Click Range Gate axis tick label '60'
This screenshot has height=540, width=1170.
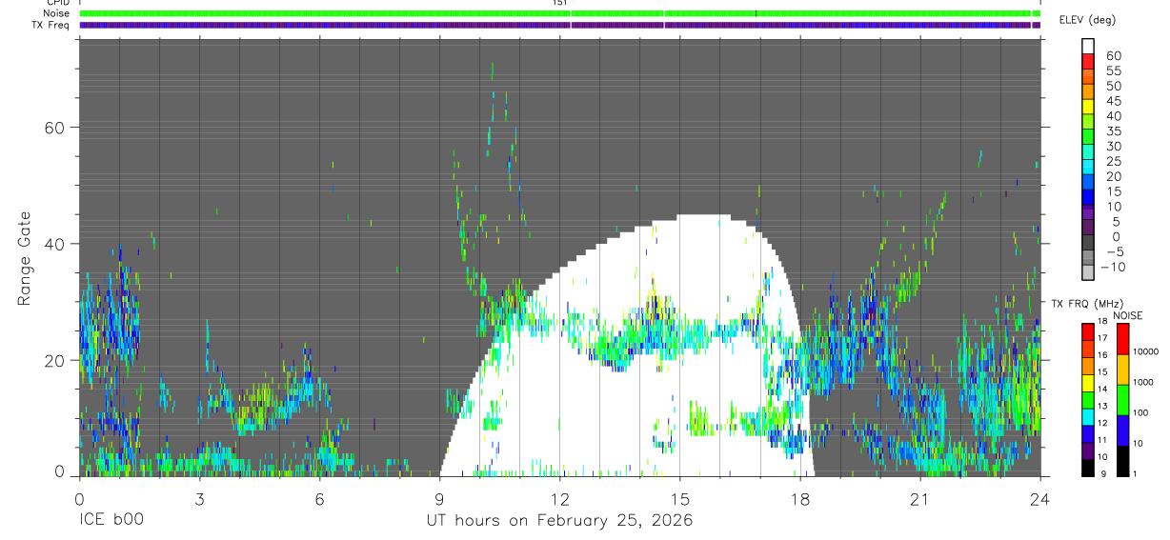(55, 128)
